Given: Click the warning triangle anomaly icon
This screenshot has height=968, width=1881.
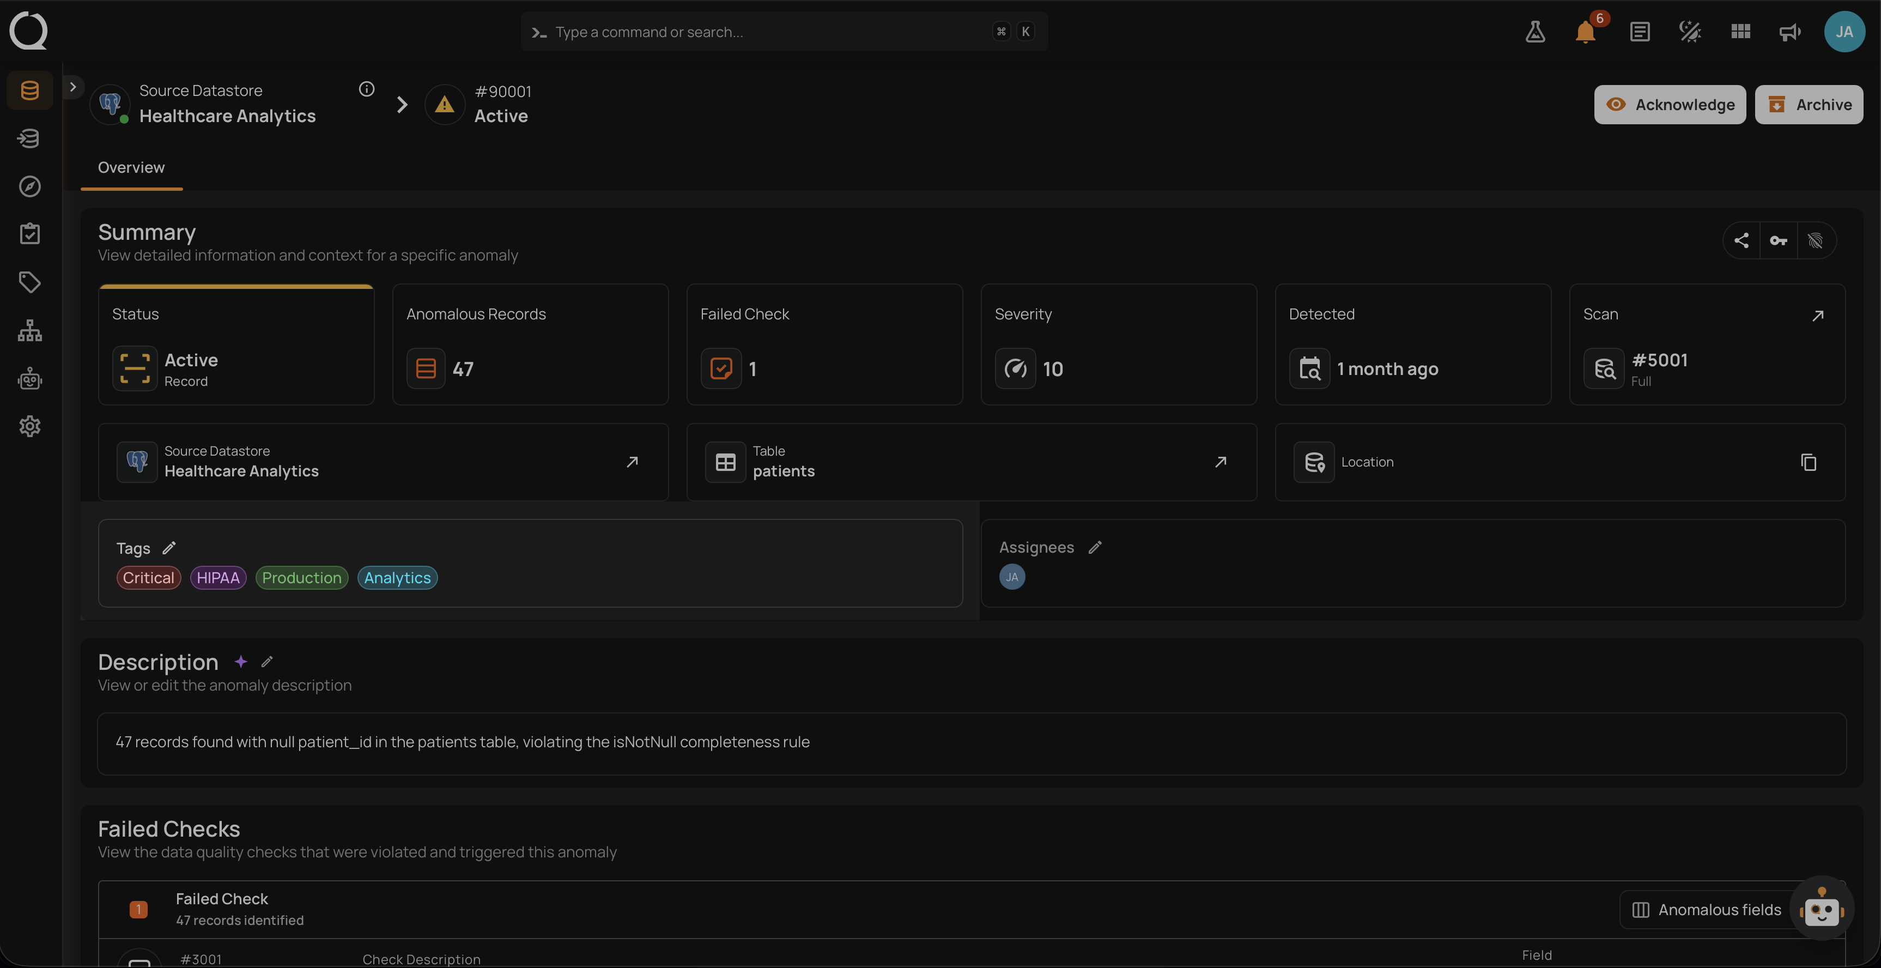Looking at the screenshot, I should (x=444, y=105).
